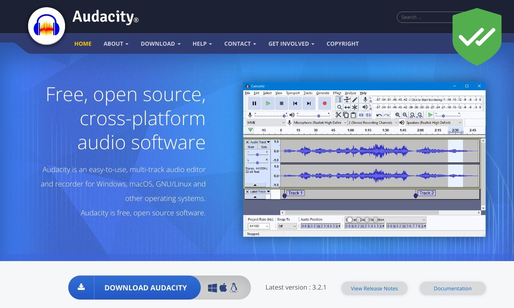
Task: Click the DOWNLOAD AUDACITY button
Action: (135, 288)
